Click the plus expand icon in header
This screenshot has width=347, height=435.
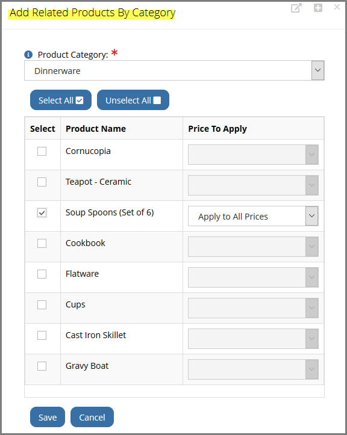click(x=318, y=8)
